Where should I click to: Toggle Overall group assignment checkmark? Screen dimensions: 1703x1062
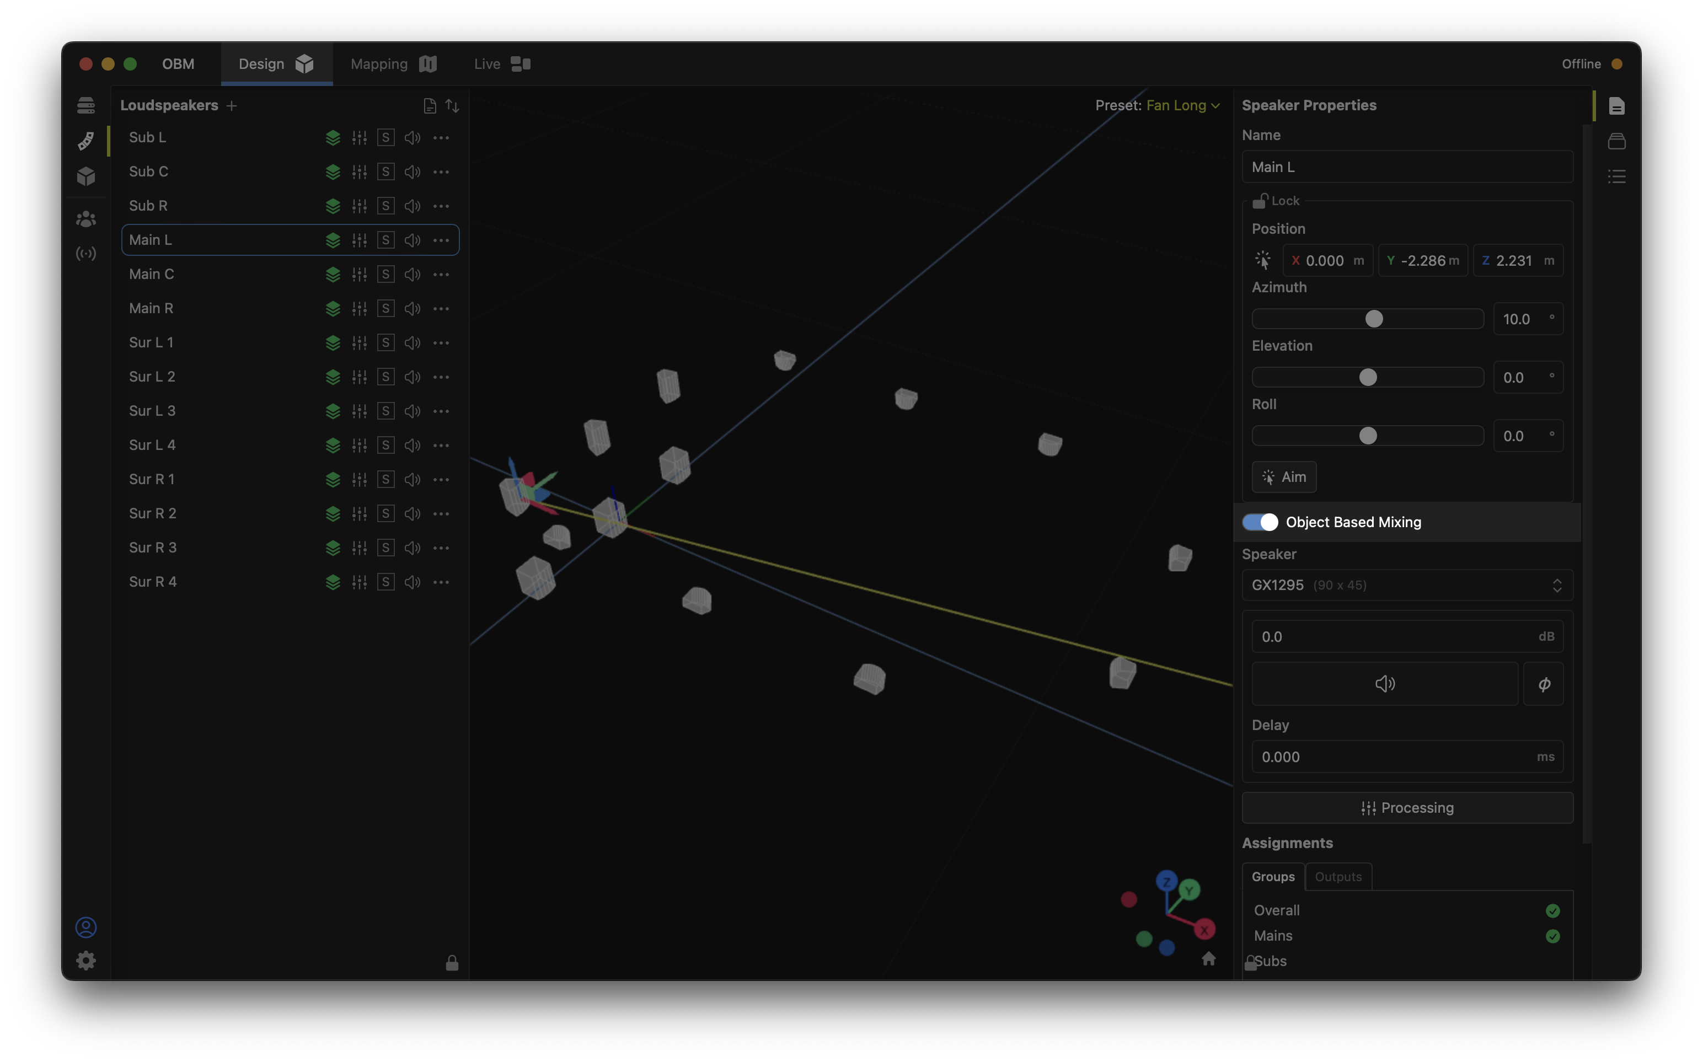1552,910
